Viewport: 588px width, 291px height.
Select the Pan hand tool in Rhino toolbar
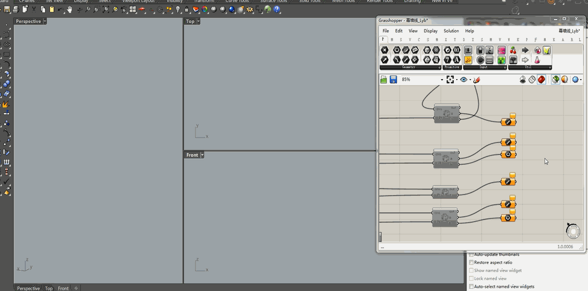click(69, 9)
